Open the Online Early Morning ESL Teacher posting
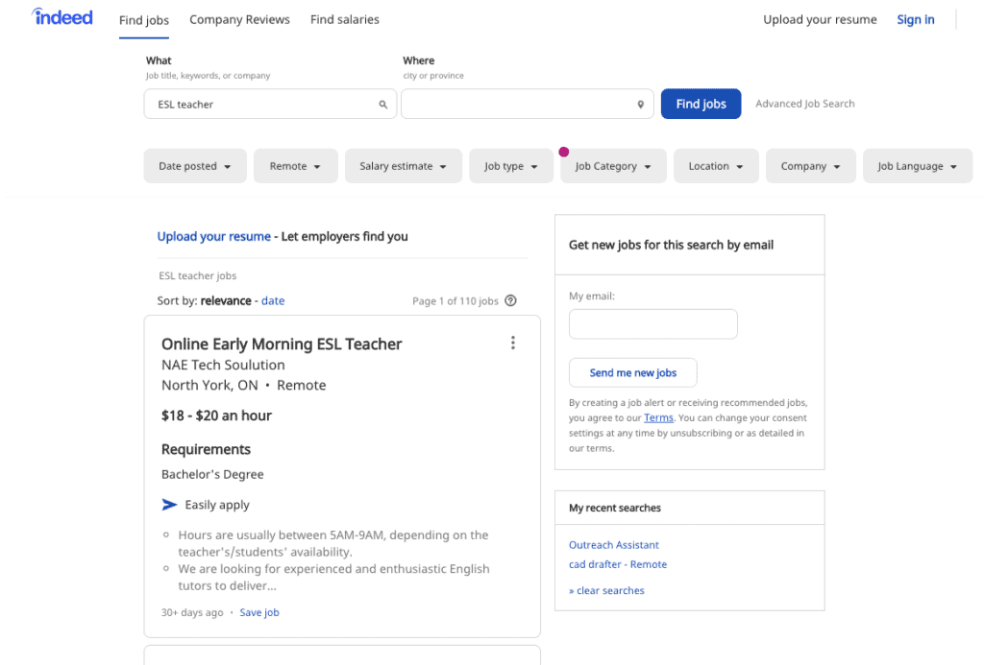984x665 pixels. pyautogui.click(x=282, y=344)
